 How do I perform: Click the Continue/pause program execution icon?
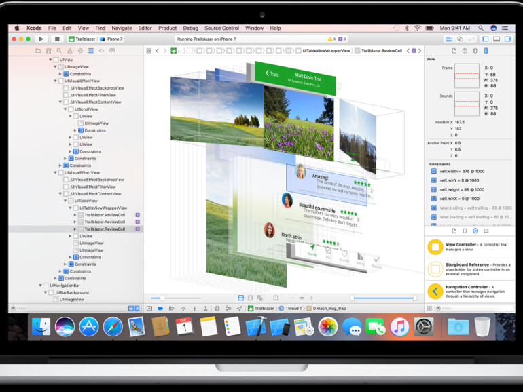pos(172,309)
